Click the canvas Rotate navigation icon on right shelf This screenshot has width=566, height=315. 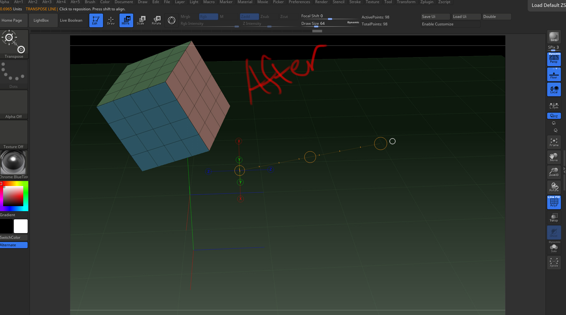coord(554,187)
